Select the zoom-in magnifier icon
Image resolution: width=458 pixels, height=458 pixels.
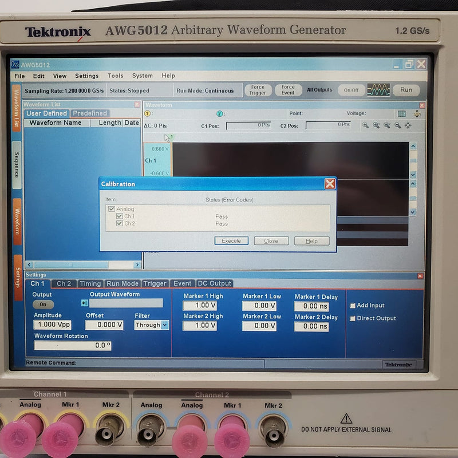(366, 126)
